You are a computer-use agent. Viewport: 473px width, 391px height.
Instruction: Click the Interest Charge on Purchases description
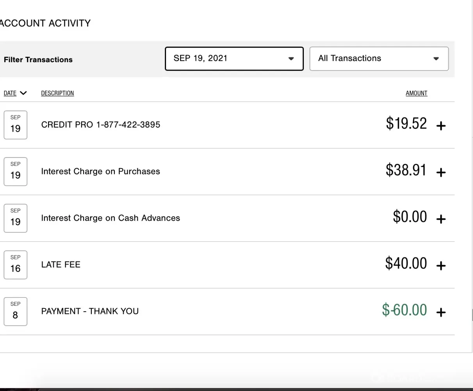click(100, 171)
